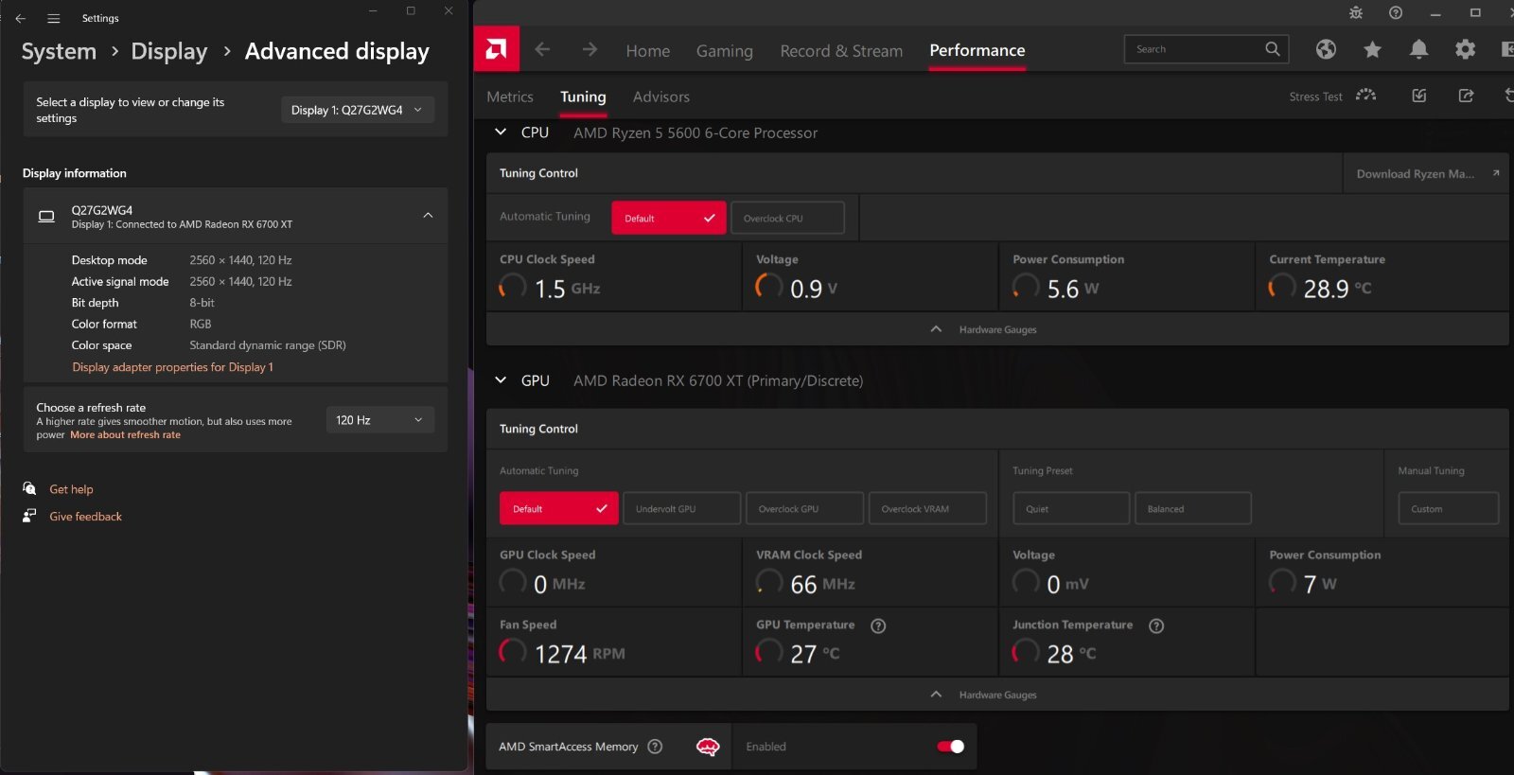The height and width of the screenshot is (775, 1514).
Task: Open More about refresh rate link
Action: click(x=125, y=435)
